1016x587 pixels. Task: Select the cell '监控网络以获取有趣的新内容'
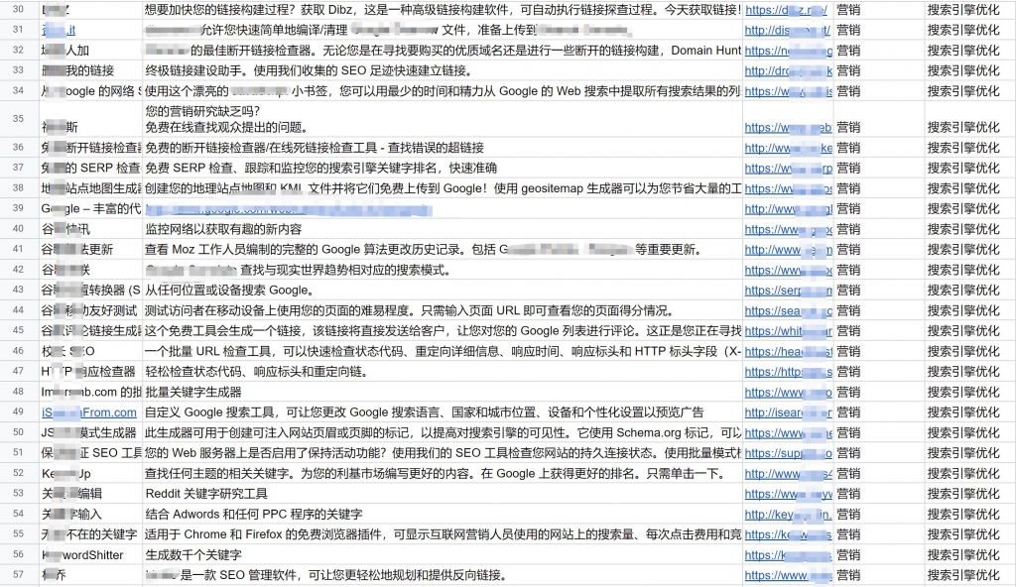tap(443, 229)
